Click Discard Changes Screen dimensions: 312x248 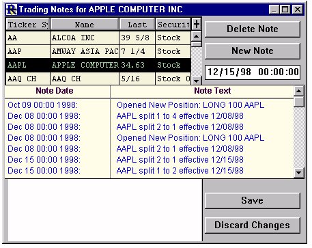(253, 225)
